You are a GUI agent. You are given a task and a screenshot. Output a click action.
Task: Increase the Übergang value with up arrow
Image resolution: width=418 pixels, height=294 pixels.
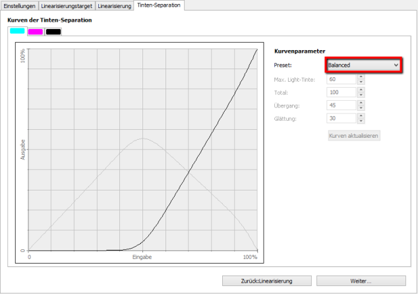pos(361,103)
